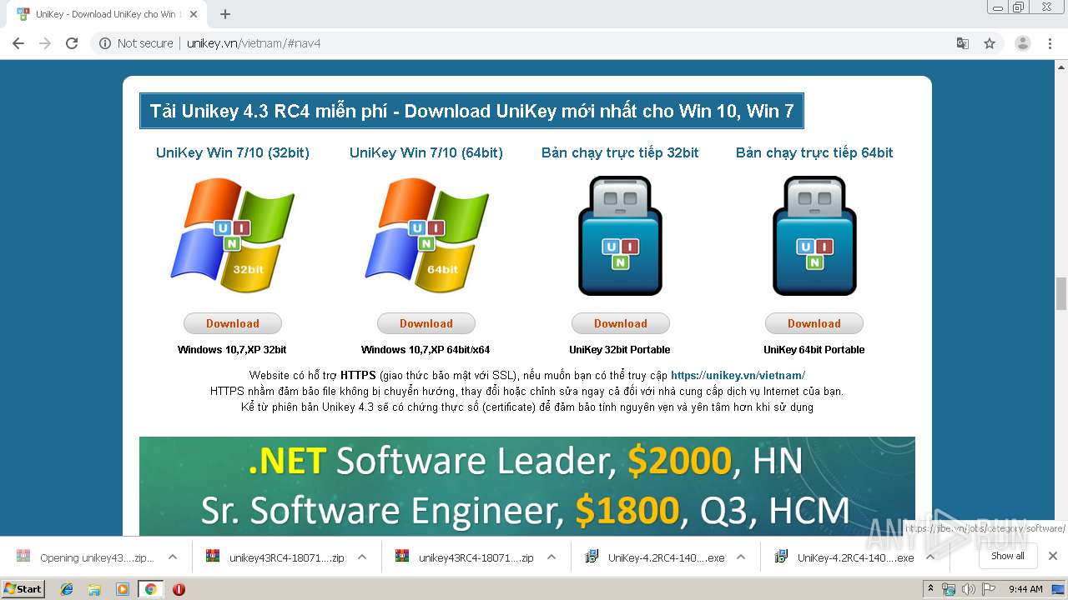Expand options of rightmost UniKey-4.2RC4-140....exe
This screenshot has height=600, width=1068.
coord(930,557)
